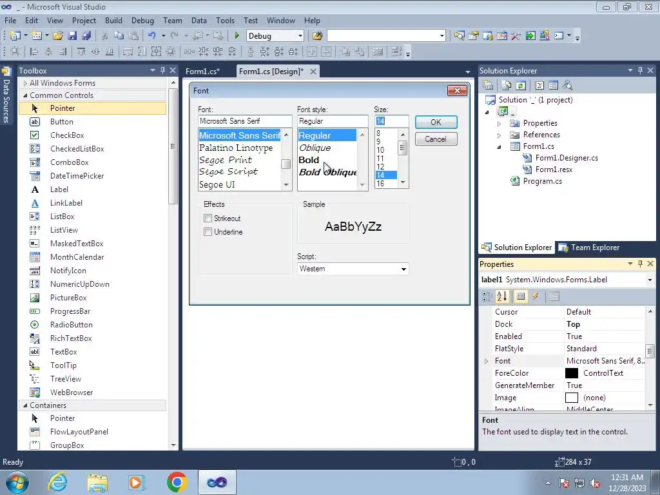
Task: Select the Label control in Toolbox
Action: (x=59, y=189)
